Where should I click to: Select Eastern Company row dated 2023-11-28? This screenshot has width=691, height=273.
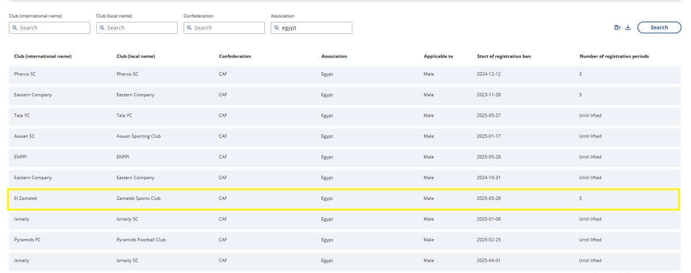point(344,95)
